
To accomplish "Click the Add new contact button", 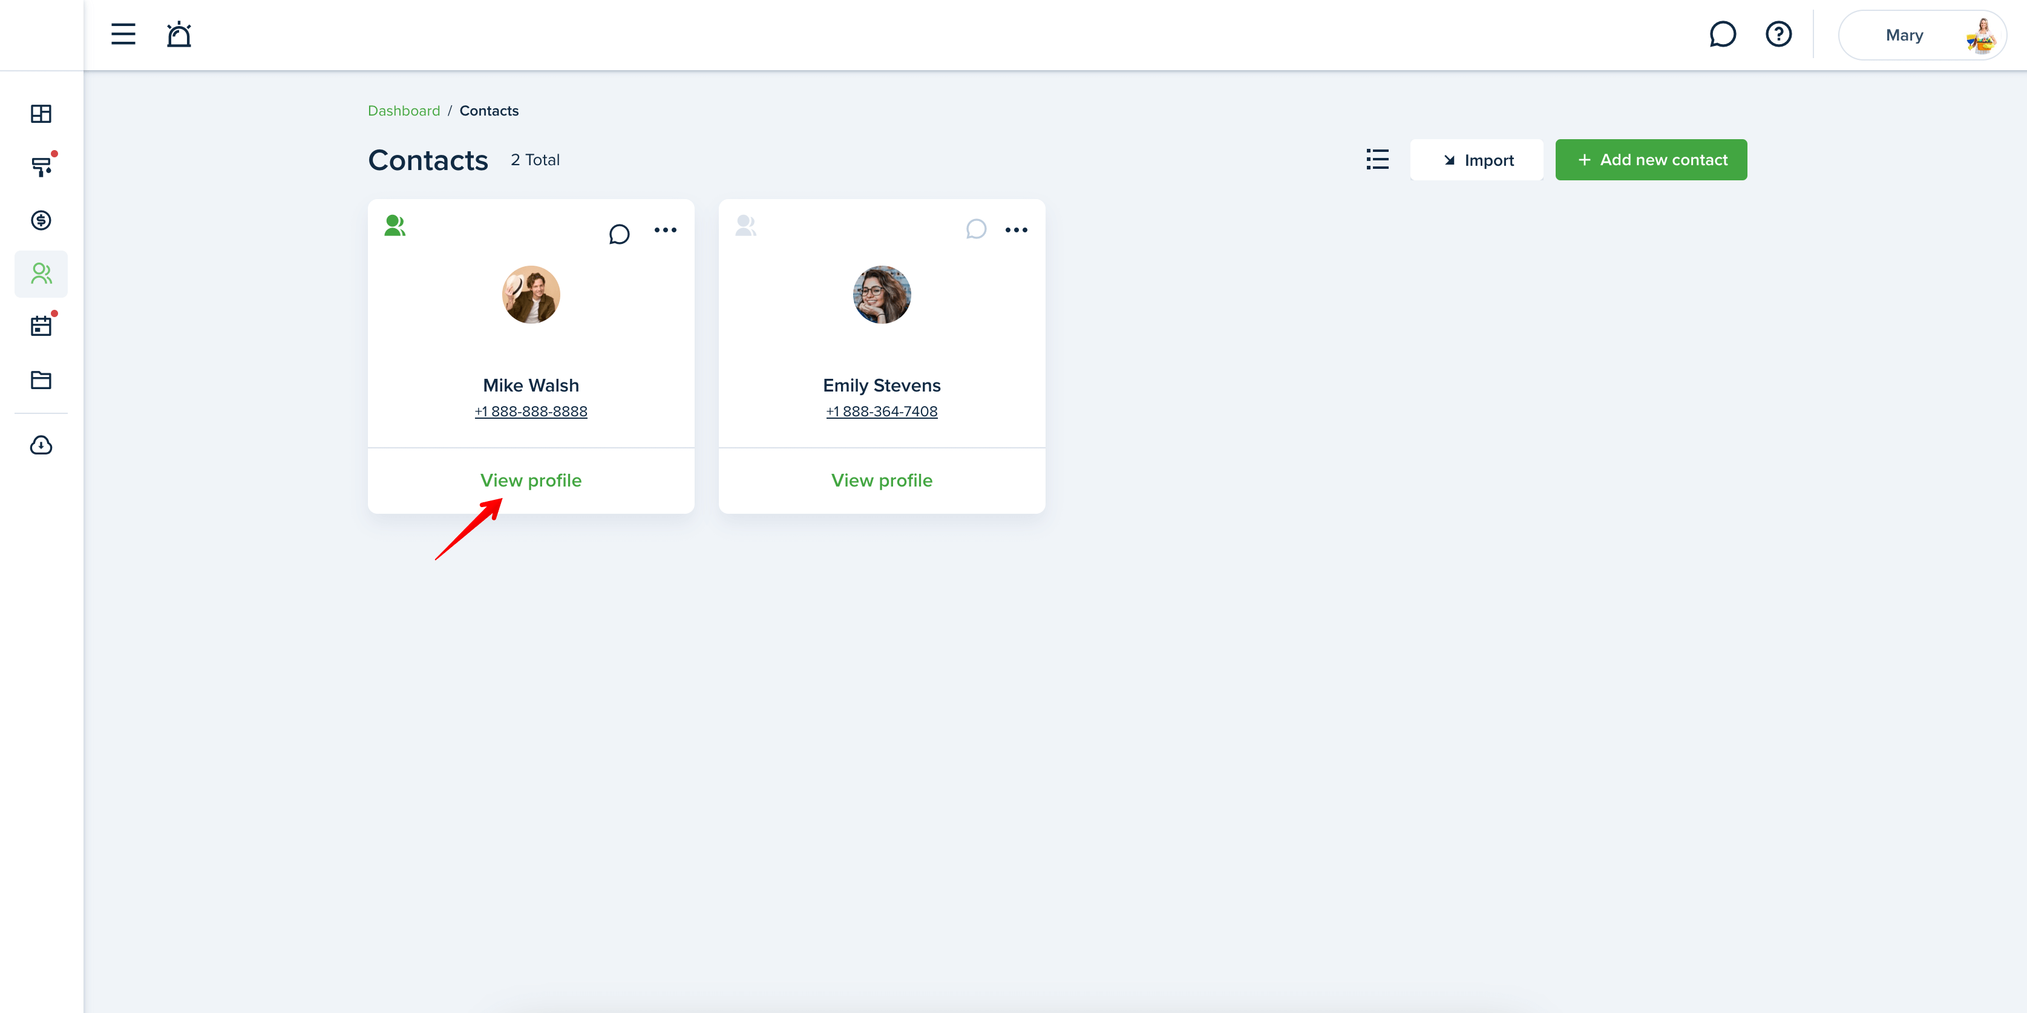I will click(1651, 160).
